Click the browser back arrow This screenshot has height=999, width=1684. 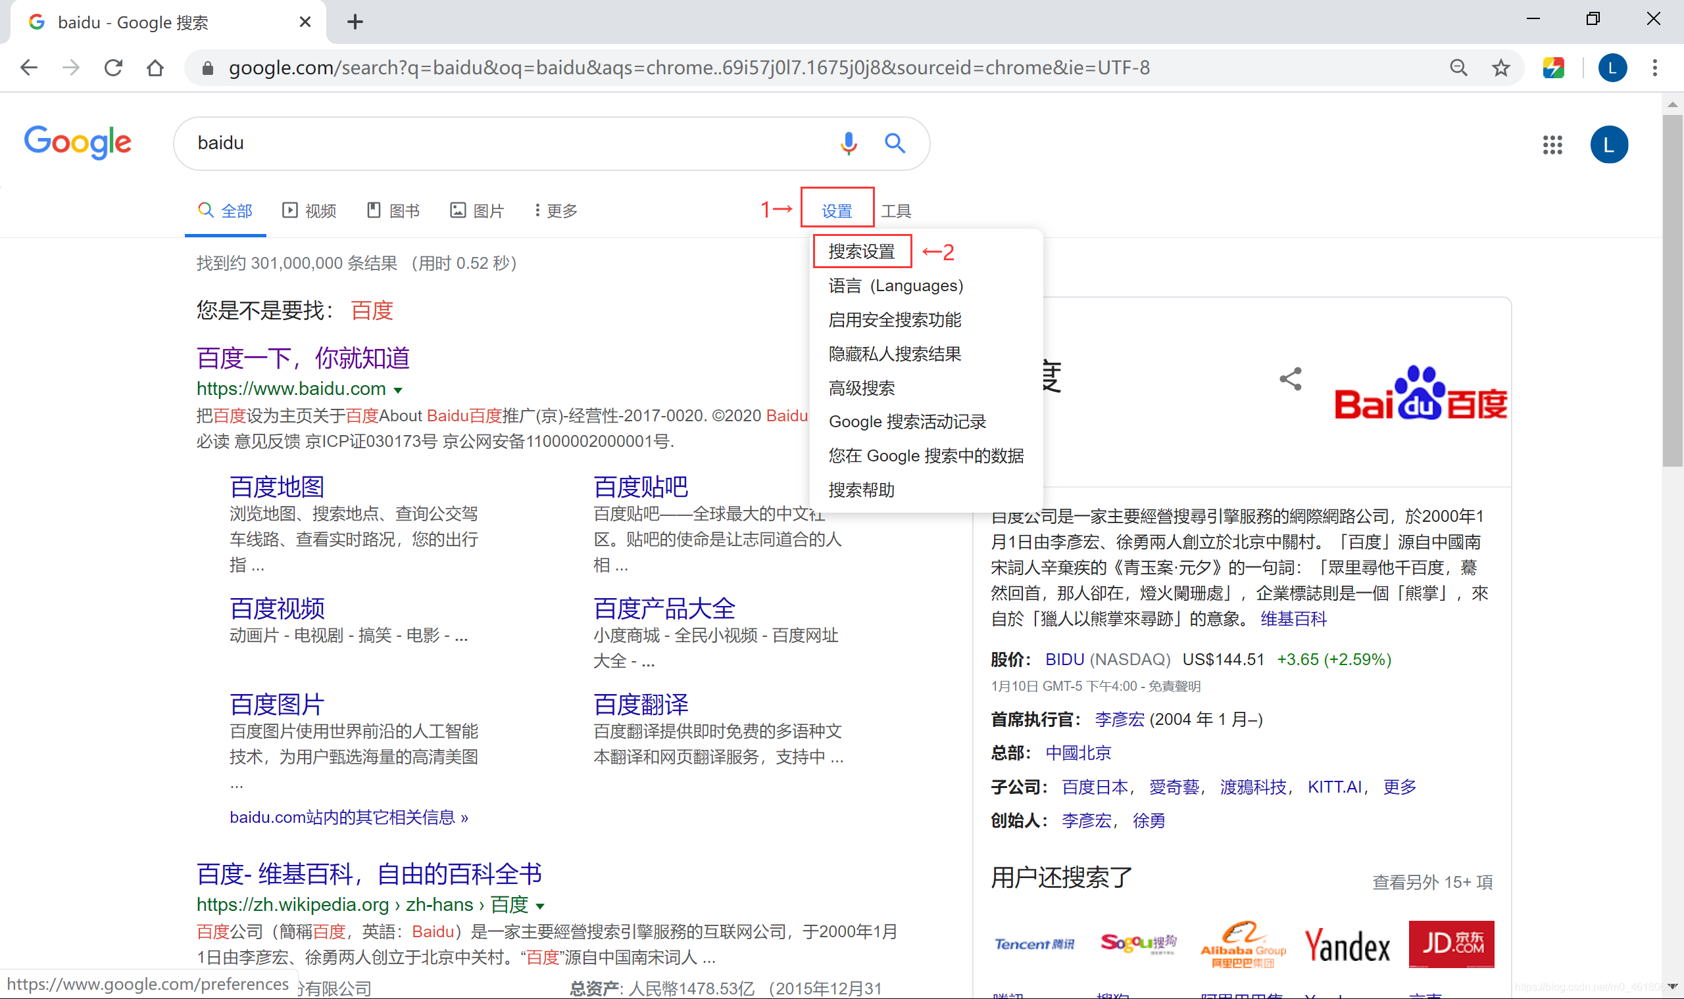pyautogui.click(x=29, y=67)
